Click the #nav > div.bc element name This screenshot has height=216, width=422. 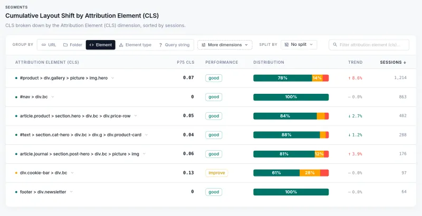coord(34,97)
